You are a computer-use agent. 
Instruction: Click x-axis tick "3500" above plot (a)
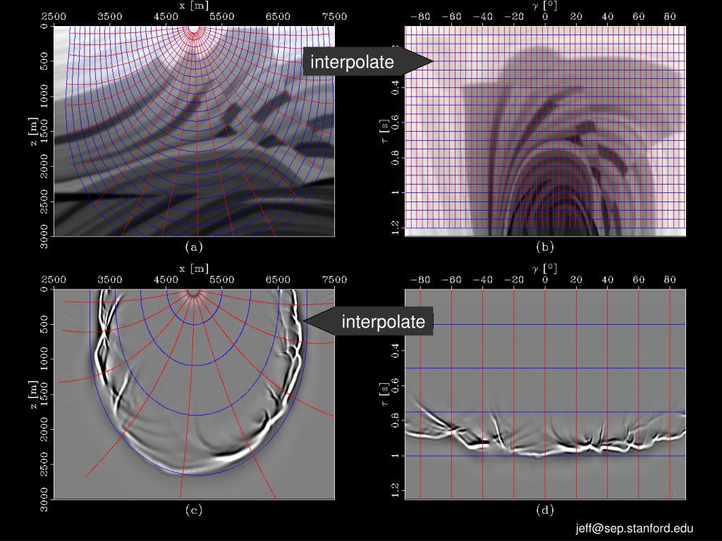point(109,17)
